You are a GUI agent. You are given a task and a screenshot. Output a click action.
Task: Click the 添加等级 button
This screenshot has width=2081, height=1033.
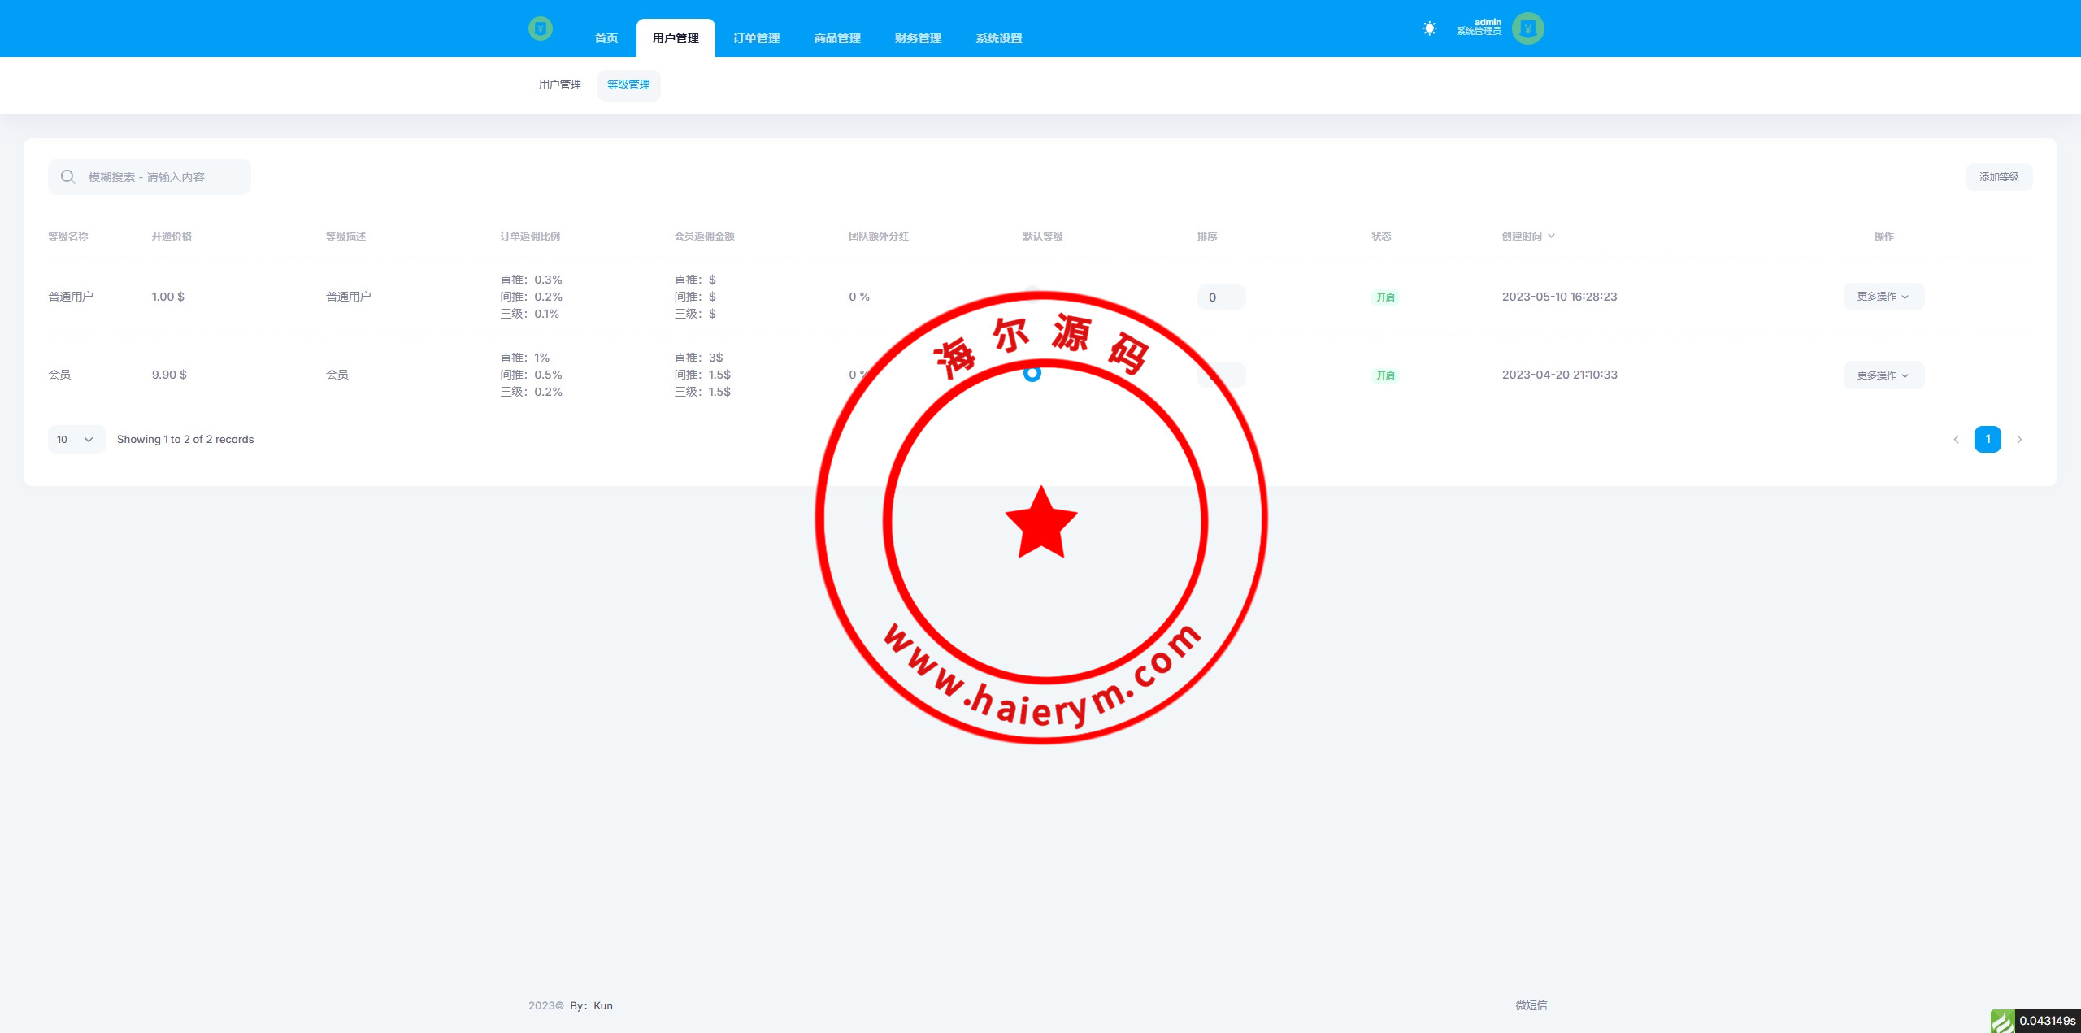point(1998,177)
